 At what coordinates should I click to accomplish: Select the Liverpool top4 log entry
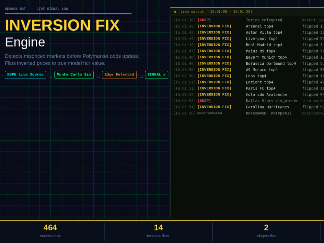tap(249, 39)
